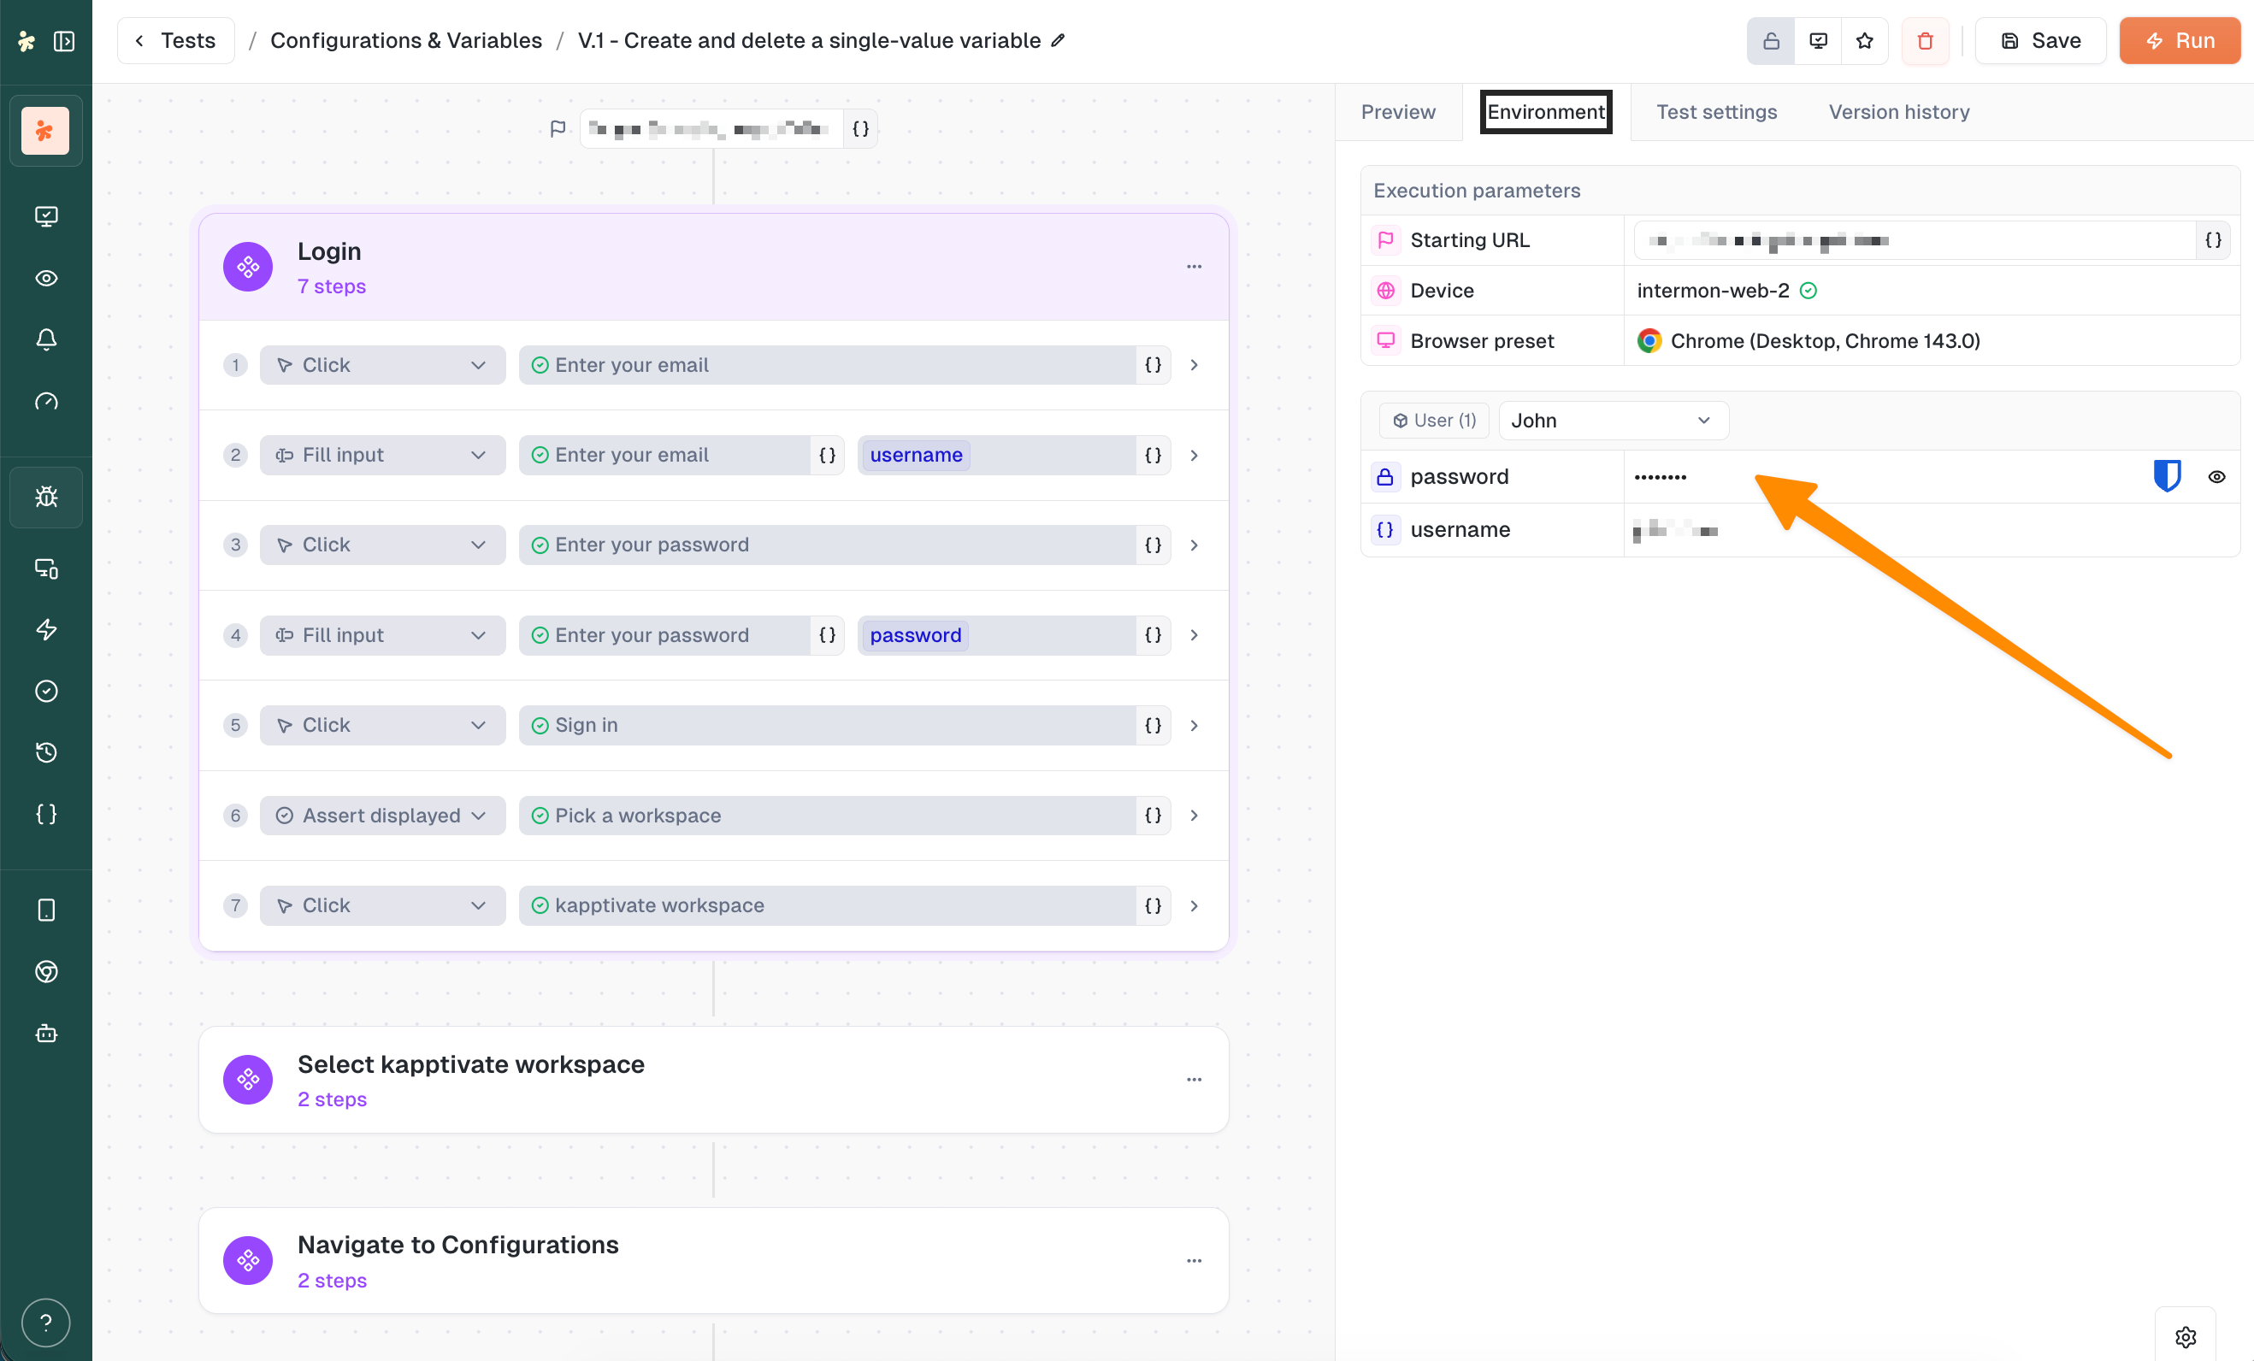
Task: Open action dropdown for step 7 Click
Action: [x=382, y=904]
